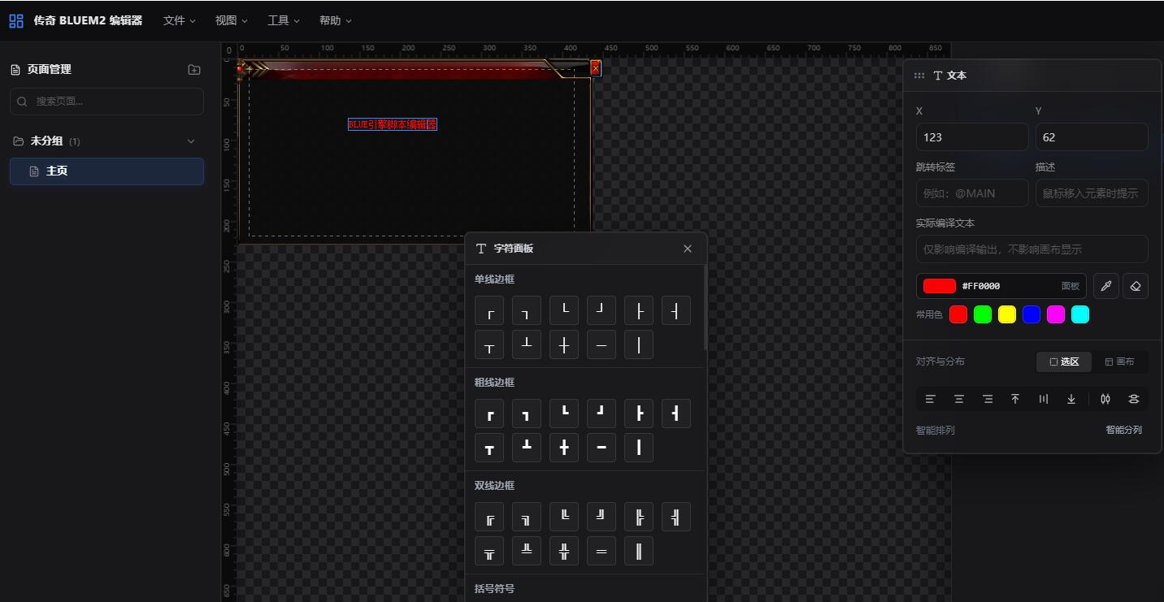Align right icon in alignment toolbar

988,399
